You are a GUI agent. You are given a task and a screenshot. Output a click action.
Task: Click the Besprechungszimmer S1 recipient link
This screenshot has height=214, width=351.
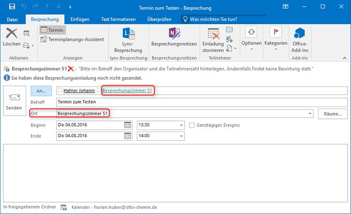coord(127,91)
